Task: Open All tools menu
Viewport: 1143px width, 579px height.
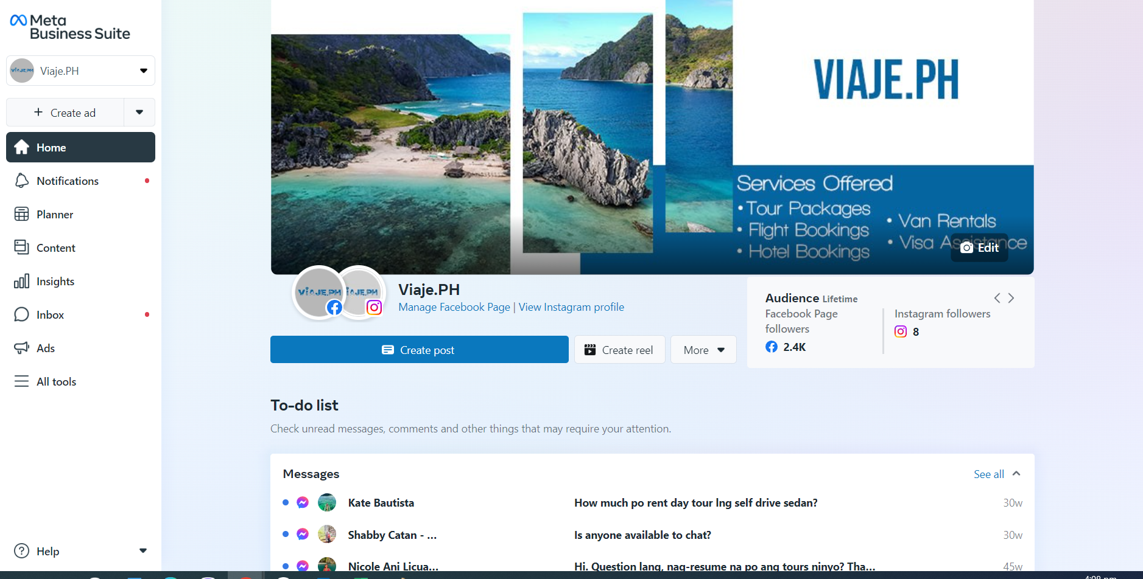Action: (x=80, y=381)
